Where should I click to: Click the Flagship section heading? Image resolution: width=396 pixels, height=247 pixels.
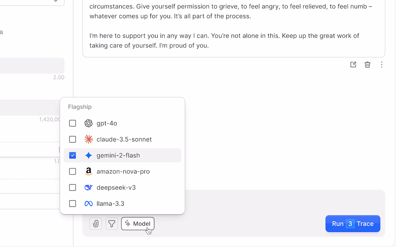pos(80,107)
